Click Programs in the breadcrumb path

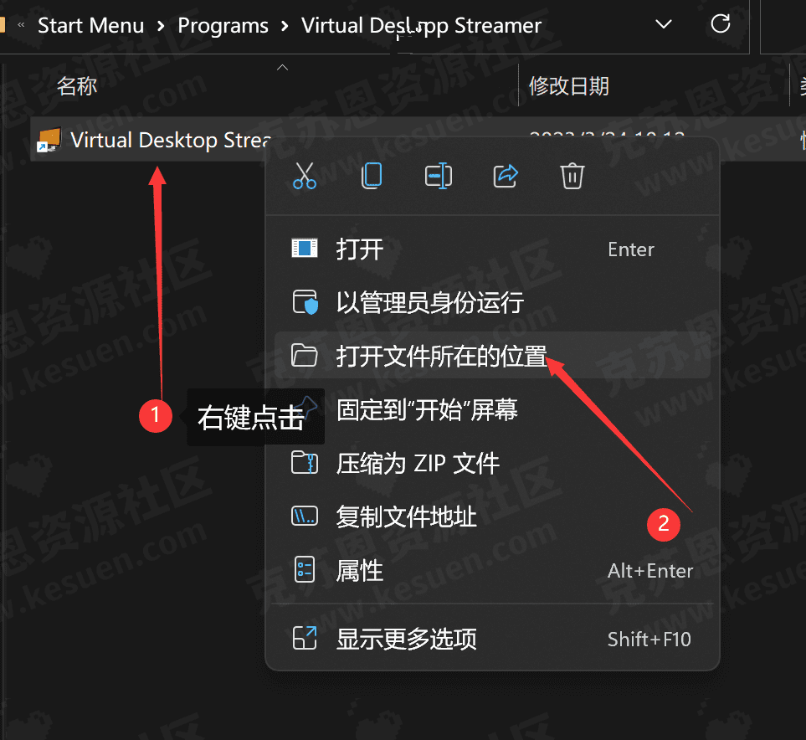223,26
